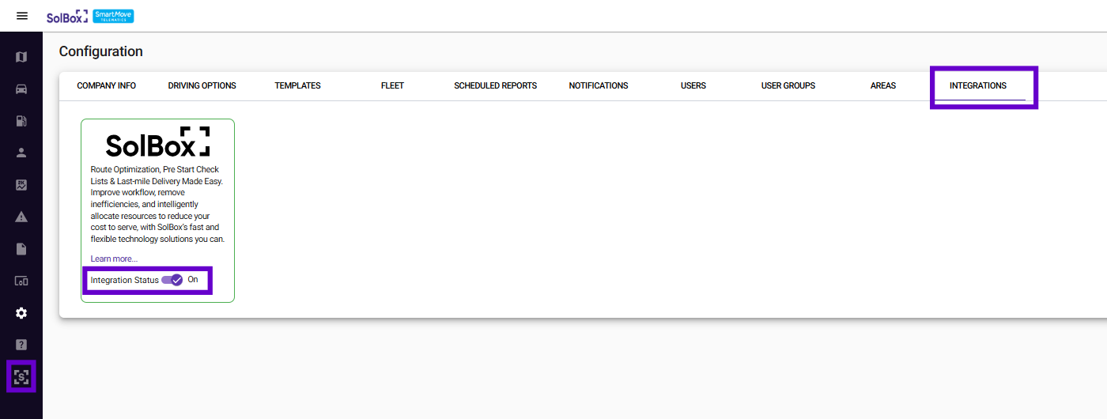Image resolution: width=1107 pixels, height=419 pixels.
Task: Click the On status text
Action: (193, 280)
